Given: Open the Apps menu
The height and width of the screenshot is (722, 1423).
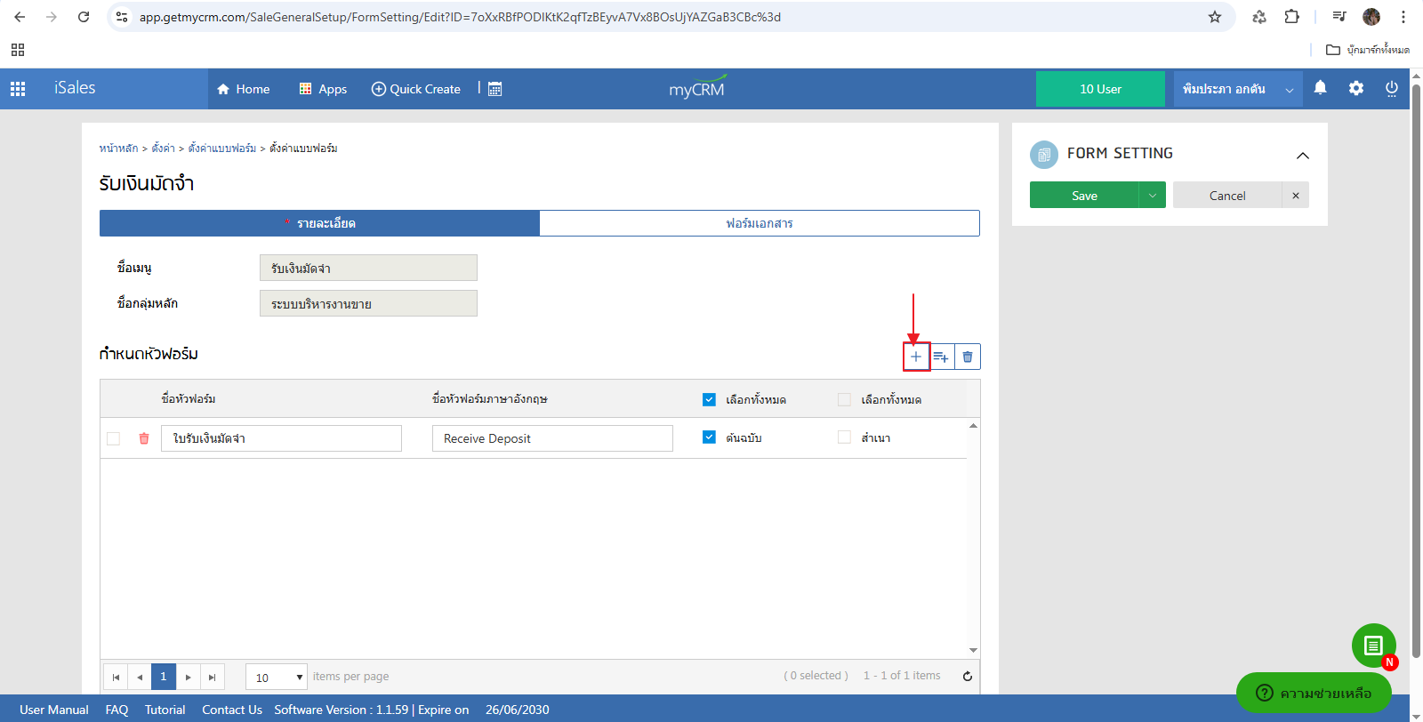Looking at the screenshot, I should [x=323, y=89].
